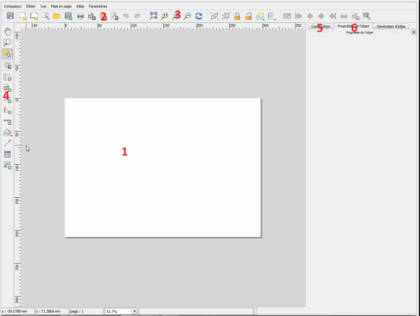Click the 'y : 71.3869 mm' status text

(48, 311)
